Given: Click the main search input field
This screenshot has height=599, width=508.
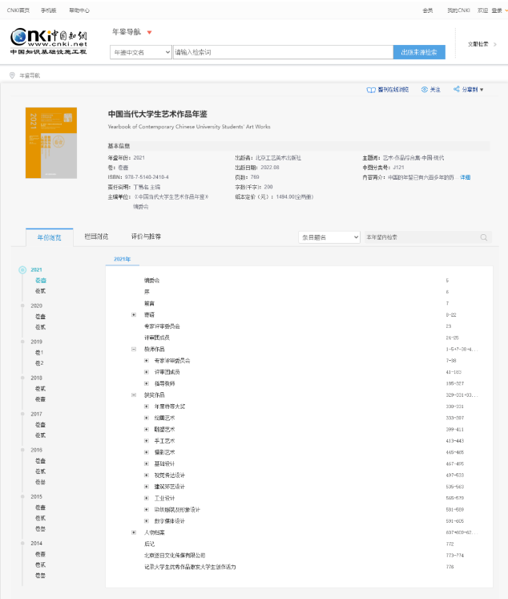Looking at the screenshot, I should tap(282, 52).
